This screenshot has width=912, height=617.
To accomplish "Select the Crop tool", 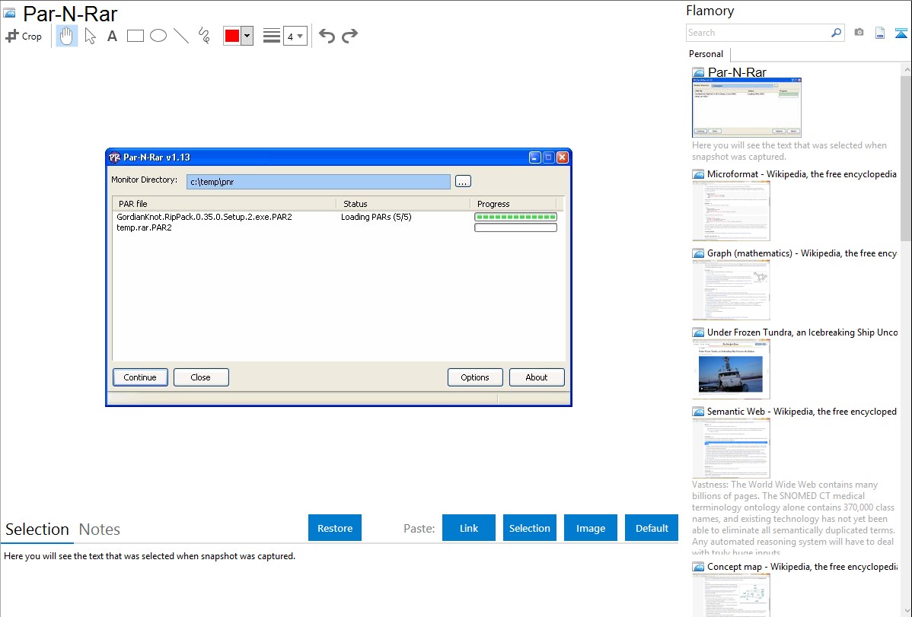I will click(x=24, y=36).
